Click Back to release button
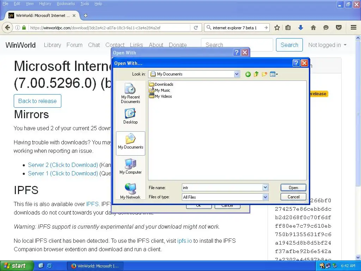Screen dimensions: 361x271 click(x=37, y=101)
